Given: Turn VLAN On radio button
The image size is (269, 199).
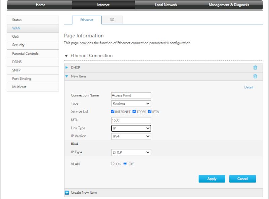Looking at the screenshot, I should [113, 164].
